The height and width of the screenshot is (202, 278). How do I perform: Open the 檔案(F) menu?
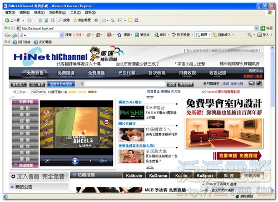[10, 13]
